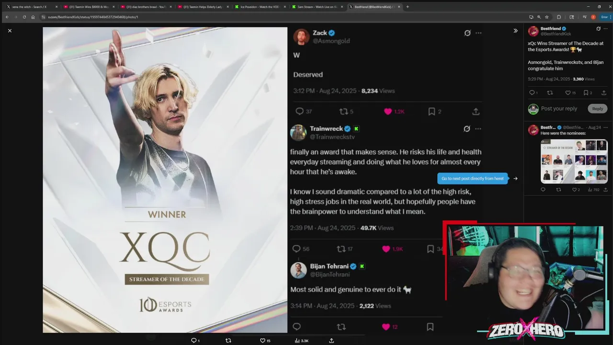Close the photo viewer with the X icon
613x345 pixels.
10,31
